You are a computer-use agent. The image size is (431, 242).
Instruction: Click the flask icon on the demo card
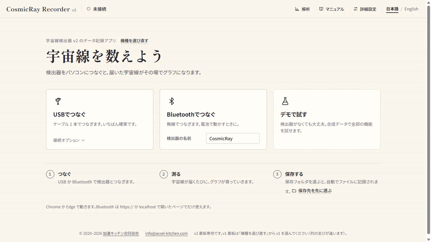[x=285, y=101]
